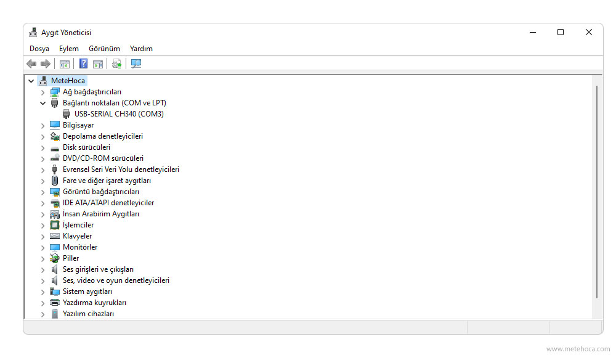616x355 pixels.
Task: Click the blue Help question-mark icon
Action: point(83,63)
